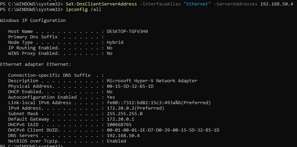Click the Autoconfiguration Enabled value Yes
Viewport: 297px width, 147px height.
pyautogui.click(x=111, y=97)
